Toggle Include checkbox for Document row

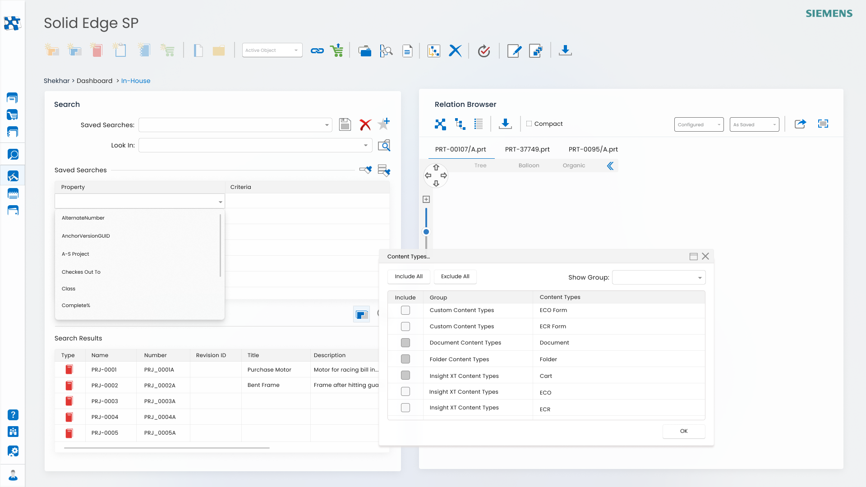point(405,343)
